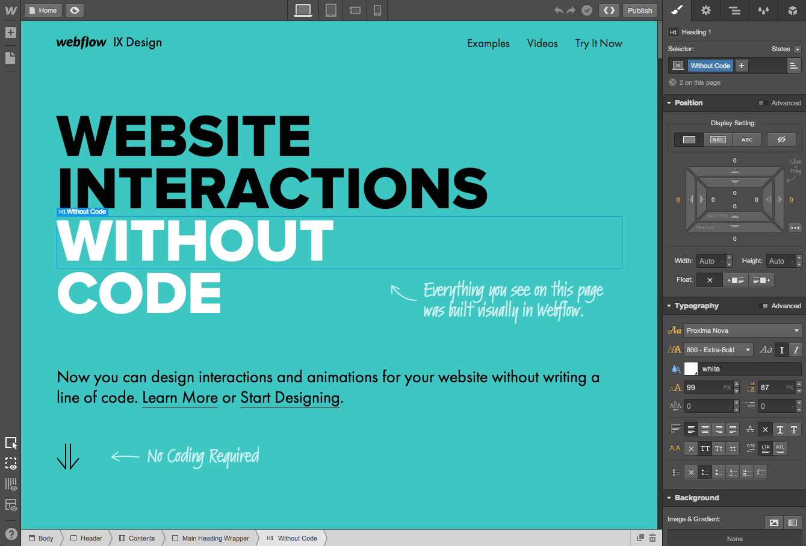Open the Add Elements plus panel
Image resolution: width=806 pixels, height=546 pixels.
point(10,33)
